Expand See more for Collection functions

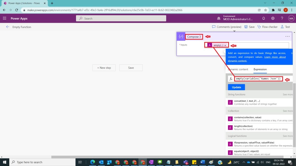tap(288, 111)
